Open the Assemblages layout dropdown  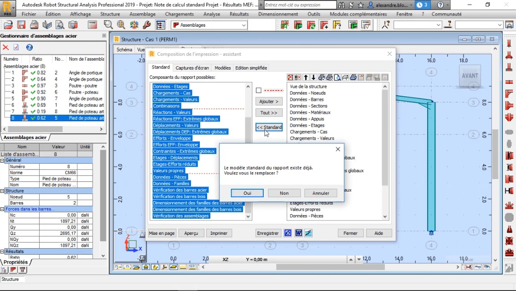(244, 25)
